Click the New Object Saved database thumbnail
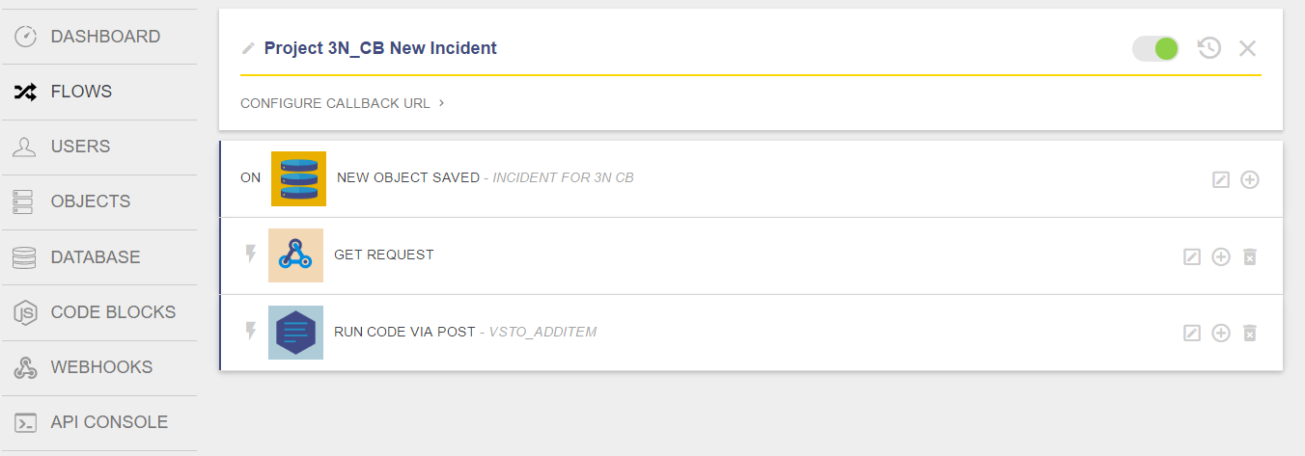The height and width of the screenshot is (456, 1305). (x=298, y=178)
